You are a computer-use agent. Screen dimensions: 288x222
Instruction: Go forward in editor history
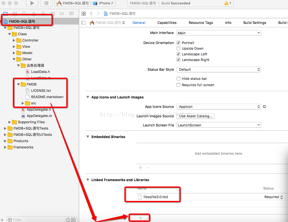98,14
